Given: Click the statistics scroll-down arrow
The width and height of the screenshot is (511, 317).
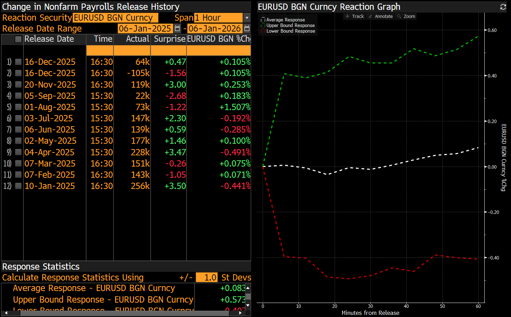Looking at the screenshot, I should pyautogui.click(x=248, y=305).
